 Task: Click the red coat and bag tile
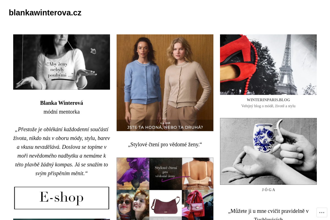tap(197, 205)
